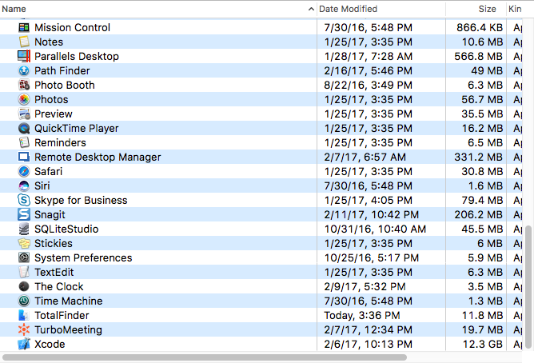Screen dimensions: 534x363
Task: Click Photos' 56.7 MB size value
Action: tap(482, 99)
